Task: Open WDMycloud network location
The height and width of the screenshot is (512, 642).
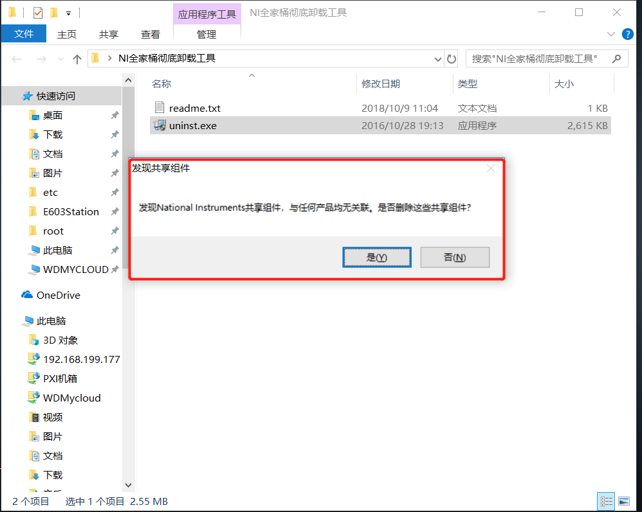Action: [71, 398]
